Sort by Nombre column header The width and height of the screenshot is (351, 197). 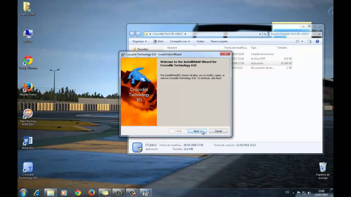[x=172, y=48]
